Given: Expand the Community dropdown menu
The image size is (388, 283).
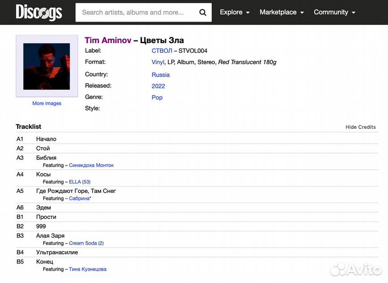Looking at the screenshot, I should coord(334,12).
